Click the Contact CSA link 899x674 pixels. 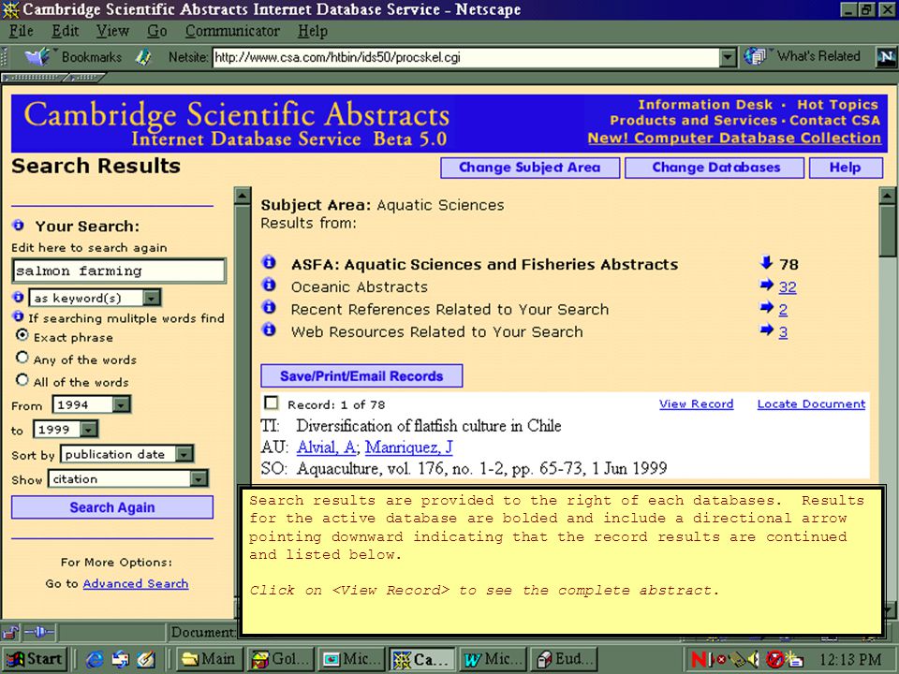834,121
